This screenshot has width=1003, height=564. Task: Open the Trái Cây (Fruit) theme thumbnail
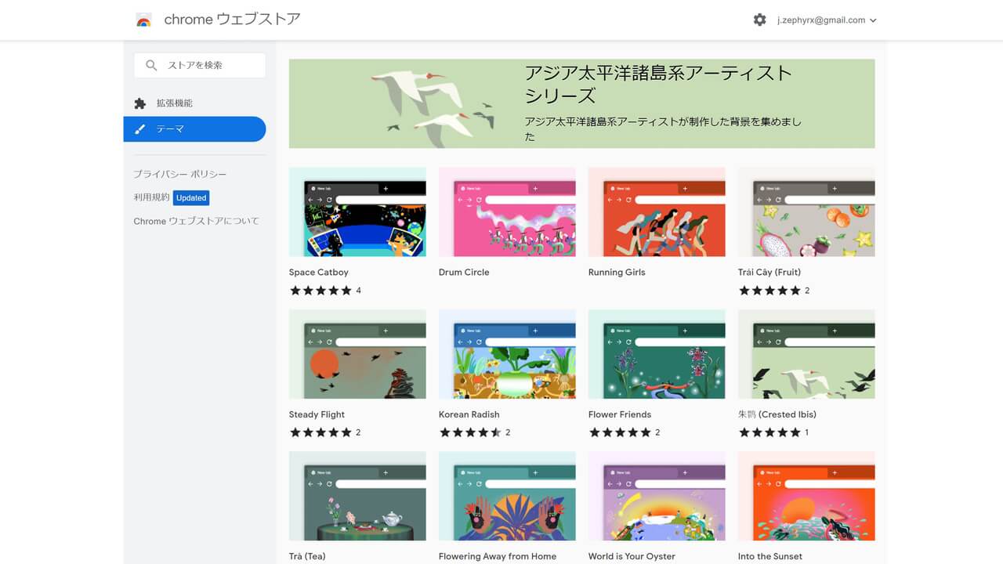coord(806,212)
